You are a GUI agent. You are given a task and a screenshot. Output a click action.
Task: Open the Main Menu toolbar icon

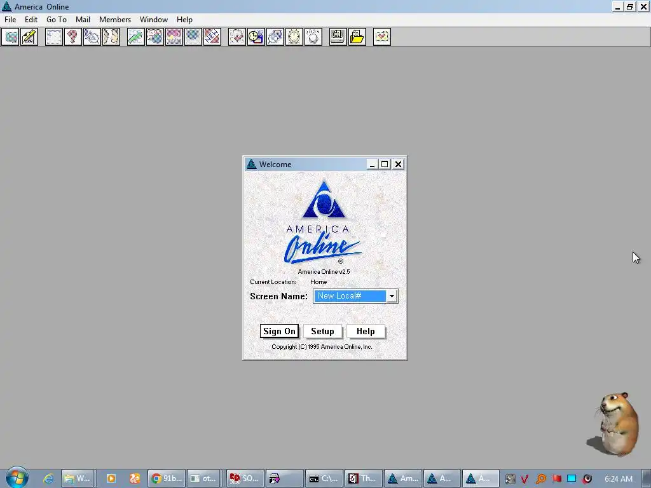(54, 37)
